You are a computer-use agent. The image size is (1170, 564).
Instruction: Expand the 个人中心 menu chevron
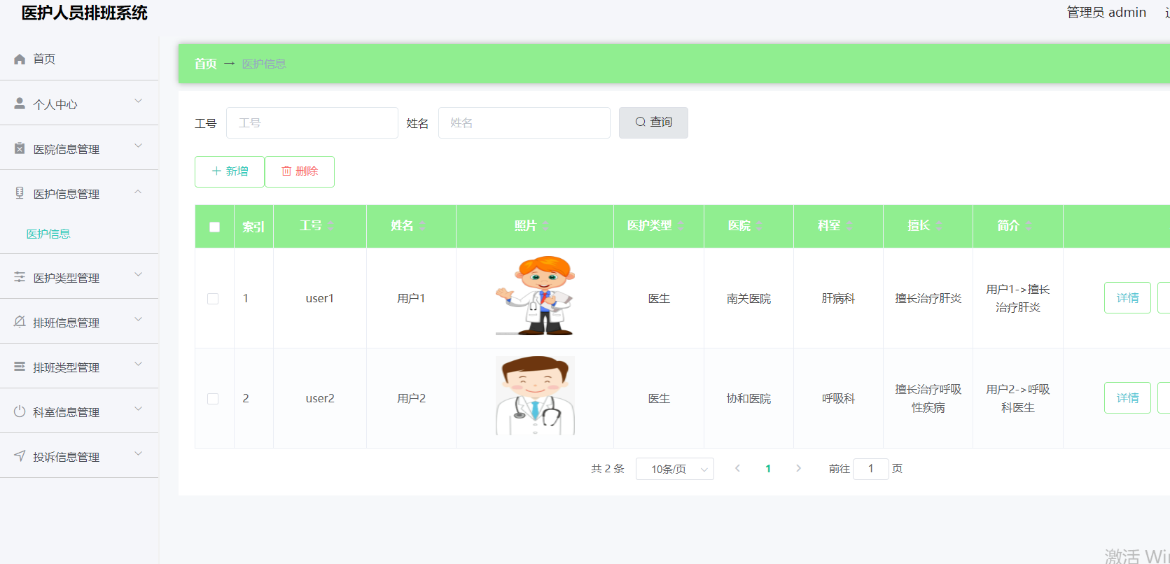pyautogui.click(x=139, y=101)
